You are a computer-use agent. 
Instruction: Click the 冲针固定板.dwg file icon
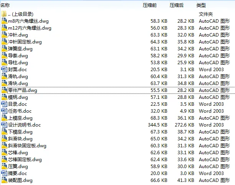coord(4,42)
